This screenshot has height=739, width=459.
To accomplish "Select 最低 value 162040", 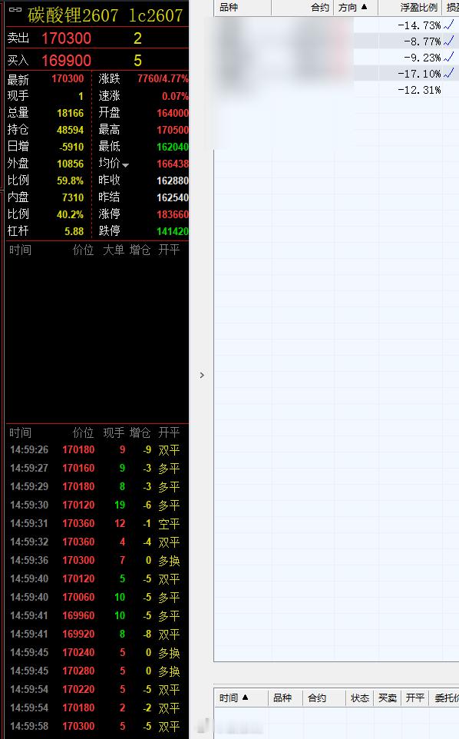I will click(173, 147).
